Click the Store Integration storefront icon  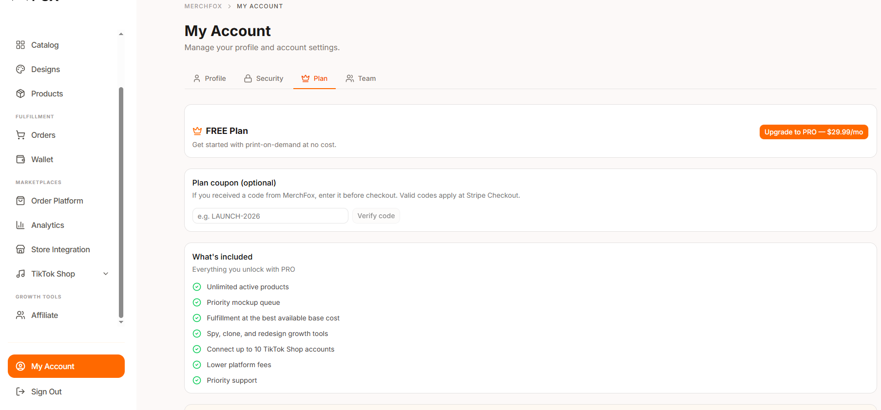20,249
